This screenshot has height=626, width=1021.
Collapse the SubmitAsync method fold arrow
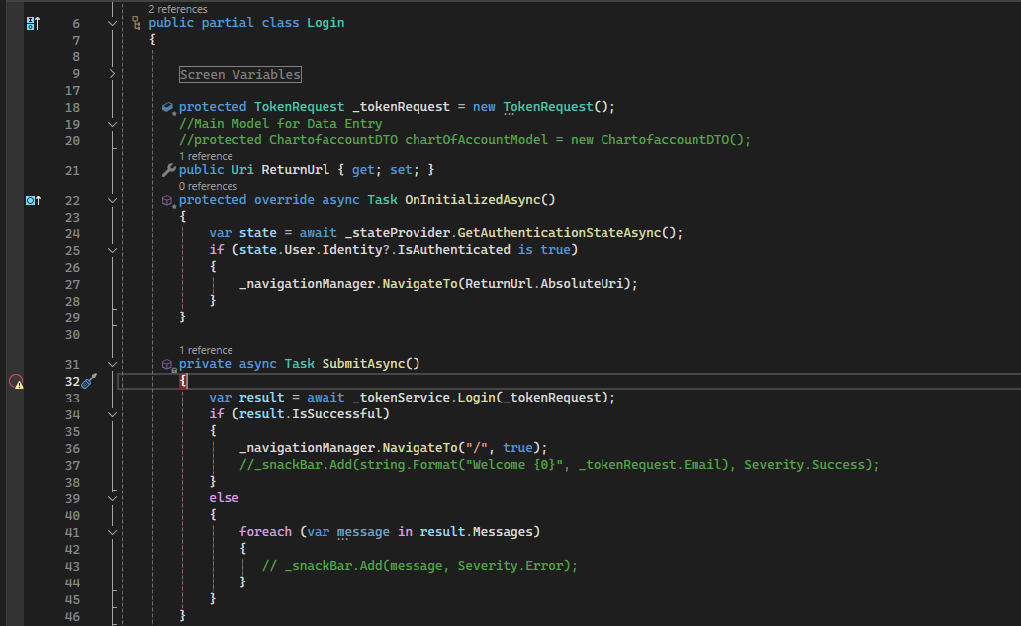pyautogui.click(x=111, y=363)
